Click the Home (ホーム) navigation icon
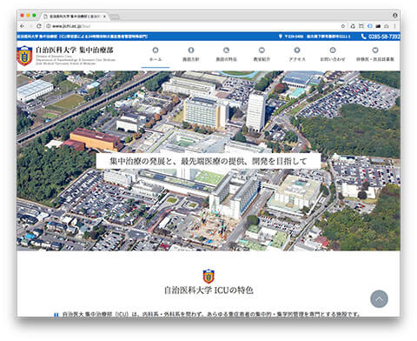This screenshot has height=341, width=417. [x=156, y=50]
